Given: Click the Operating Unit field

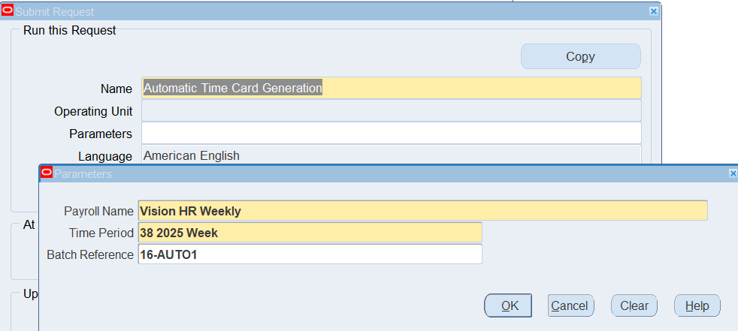Looking at the screenshot, I should 391,111.
